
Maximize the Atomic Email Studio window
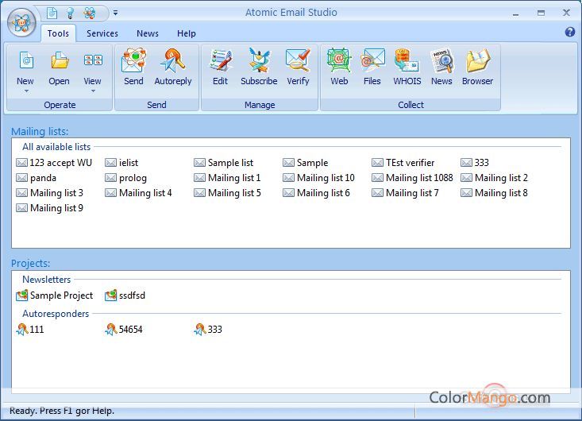coord(542,13)
